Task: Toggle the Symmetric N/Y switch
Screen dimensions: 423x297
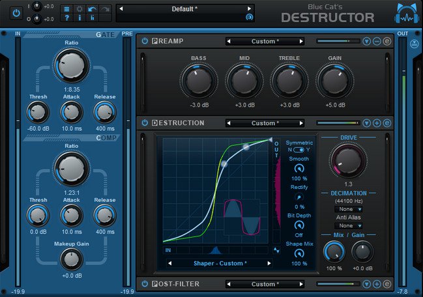Action: tap(299, 150)
